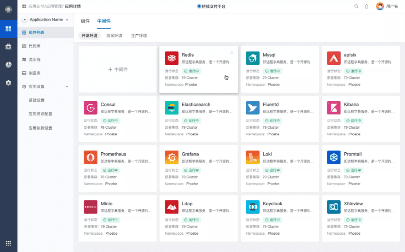
Task: Select the dashboard grid sidebar icon
Action: tap(8, 29)
